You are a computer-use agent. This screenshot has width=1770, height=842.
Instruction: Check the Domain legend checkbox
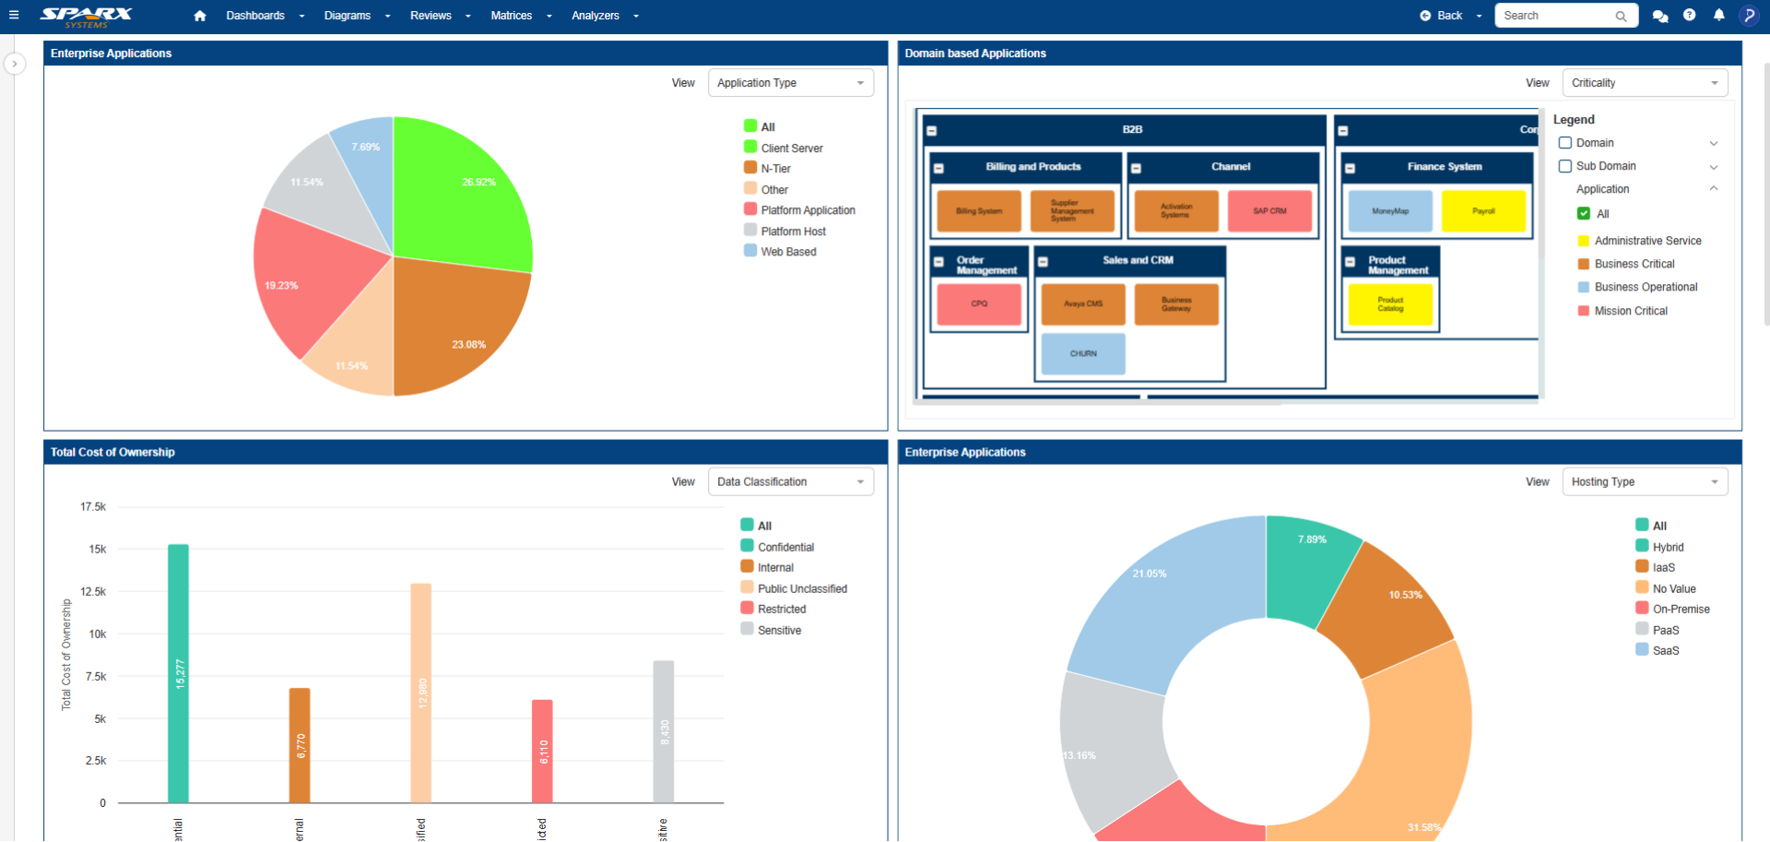[x=1565, y=142]
